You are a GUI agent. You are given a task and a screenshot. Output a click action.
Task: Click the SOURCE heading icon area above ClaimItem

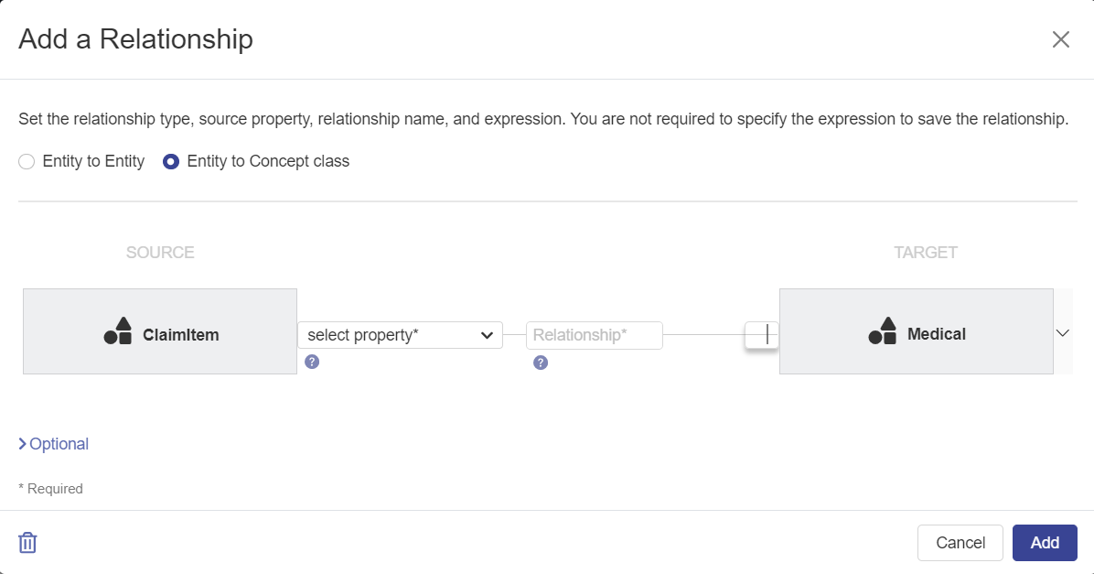coord(160,252)
